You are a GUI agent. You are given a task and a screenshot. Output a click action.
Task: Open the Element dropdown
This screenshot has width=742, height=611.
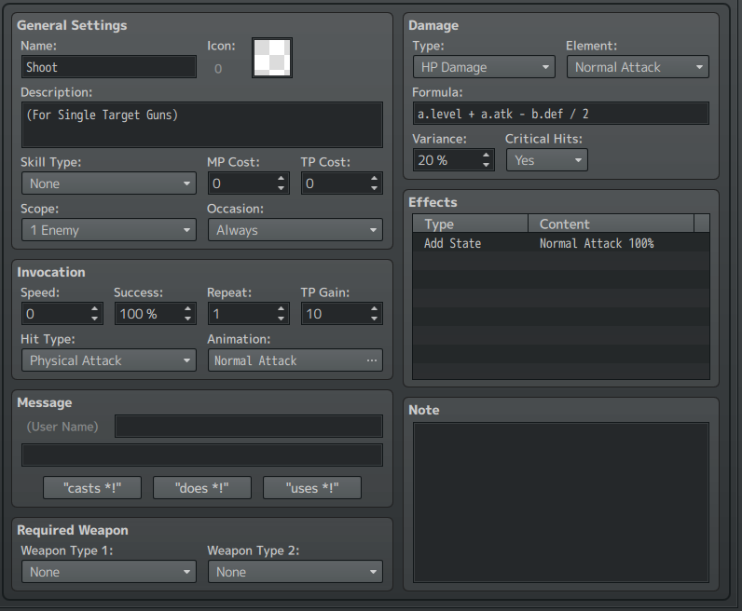[x=638, y=67]
